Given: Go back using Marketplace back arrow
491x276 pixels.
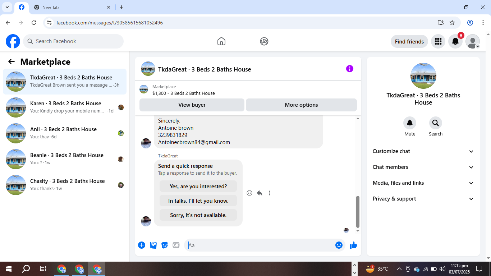Looking at the screenshot, I should click(x=12, y=62).
